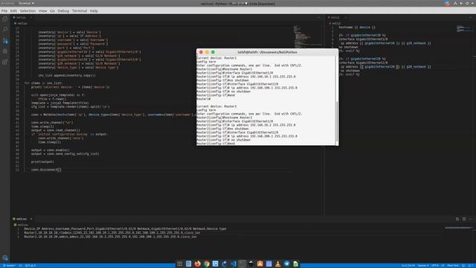Open the Source Control view
Image resolution: width=476 pixels, height=268 pixels.
[x=5, y=40]
